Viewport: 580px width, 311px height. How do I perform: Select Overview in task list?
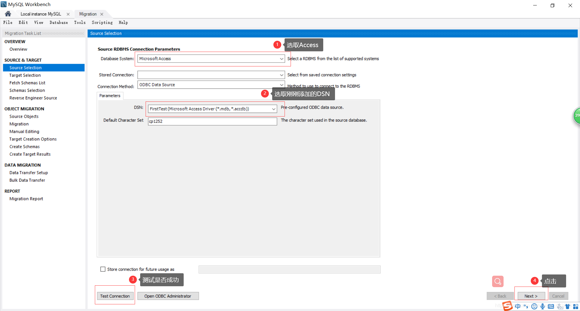(18, 49)
